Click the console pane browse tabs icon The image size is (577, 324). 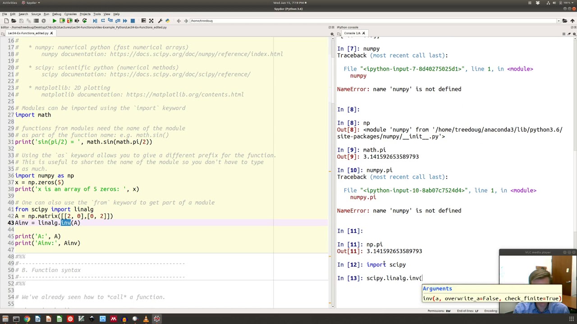point(339,33)
